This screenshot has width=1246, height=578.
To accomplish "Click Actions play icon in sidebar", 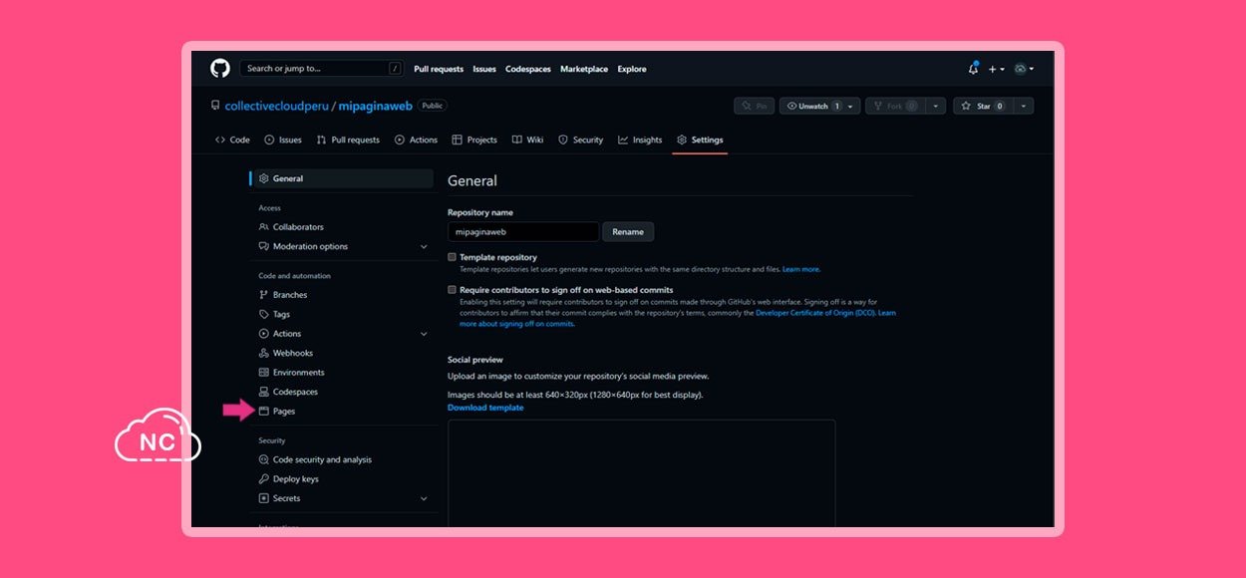I will [x=263, y=334].
